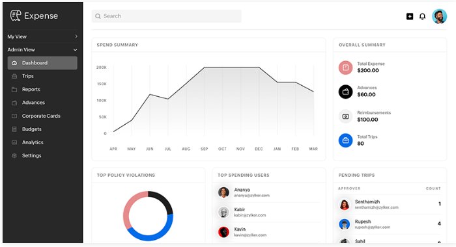Click the OVERALL SUMMARY heading
This screenshot has width=456, height=247.
tap(362, 45)
